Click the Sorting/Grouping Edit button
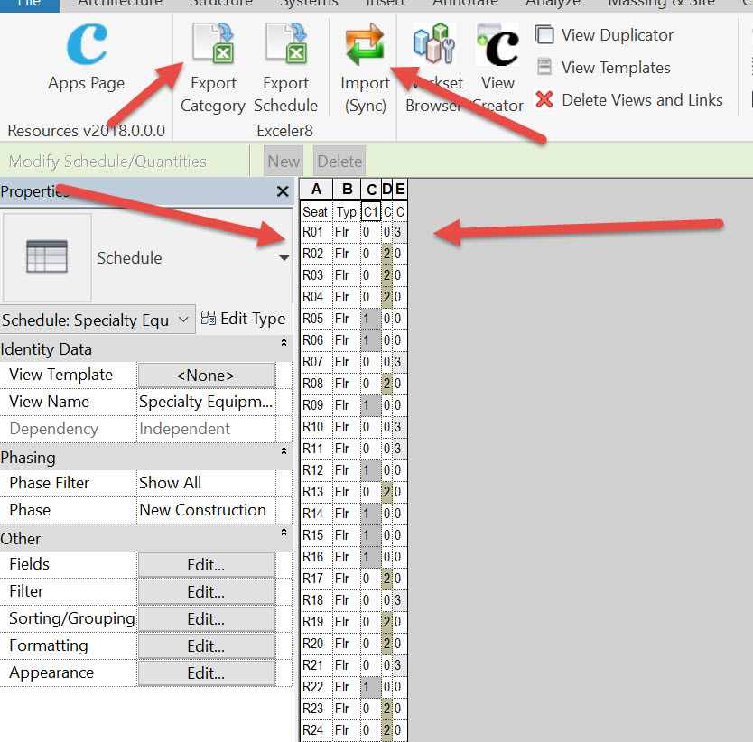Screen dimensions: 753x742 (206, 619)
